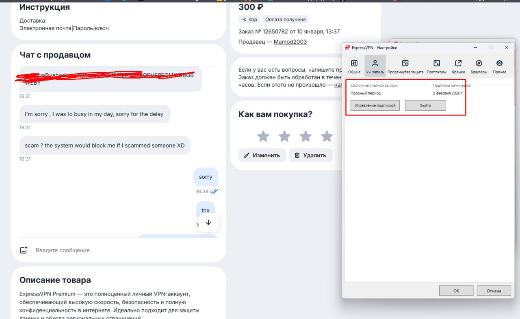The height and width of the screenshot is (319, 520).
Task: Open the seller profile link Mamod2003
Action: click(290, 42)
